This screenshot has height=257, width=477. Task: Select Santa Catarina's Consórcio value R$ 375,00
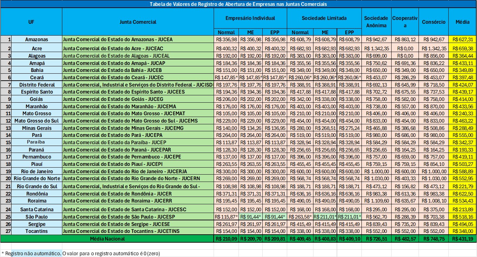[x=434, y=210]
